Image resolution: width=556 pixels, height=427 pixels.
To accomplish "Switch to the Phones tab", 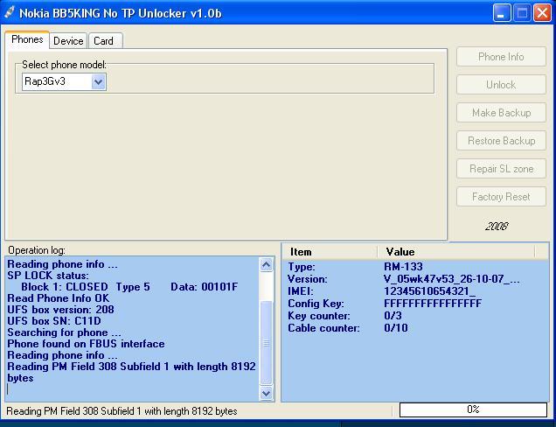I will 27,39.
